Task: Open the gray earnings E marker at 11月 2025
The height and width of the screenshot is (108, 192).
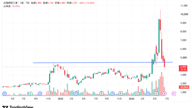Action: coord(121,94)
